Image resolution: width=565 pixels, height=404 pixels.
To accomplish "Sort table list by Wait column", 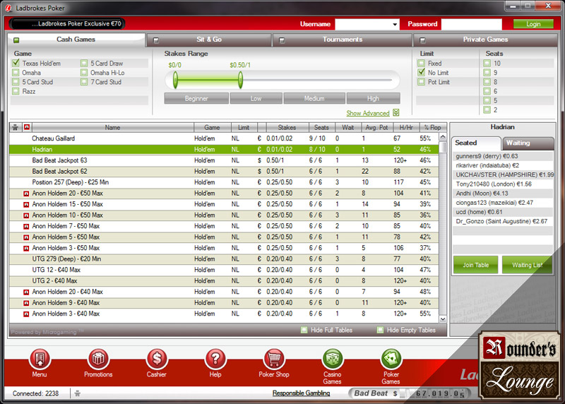I will 347,127.
